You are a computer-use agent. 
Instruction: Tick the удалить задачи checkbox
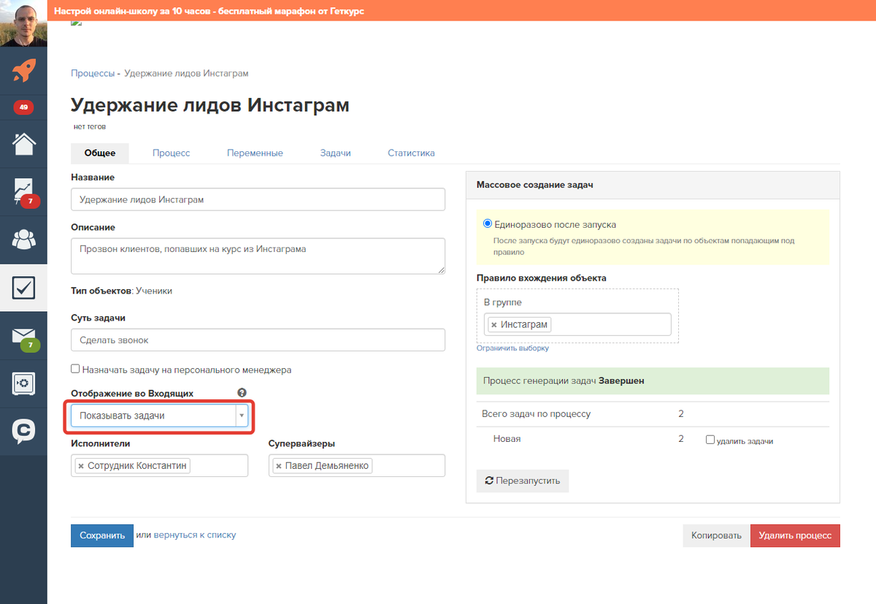(710, 440)
